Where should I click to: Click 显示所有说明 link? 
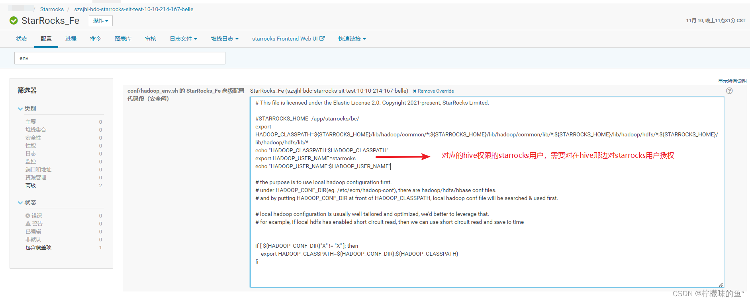(732, 81)
